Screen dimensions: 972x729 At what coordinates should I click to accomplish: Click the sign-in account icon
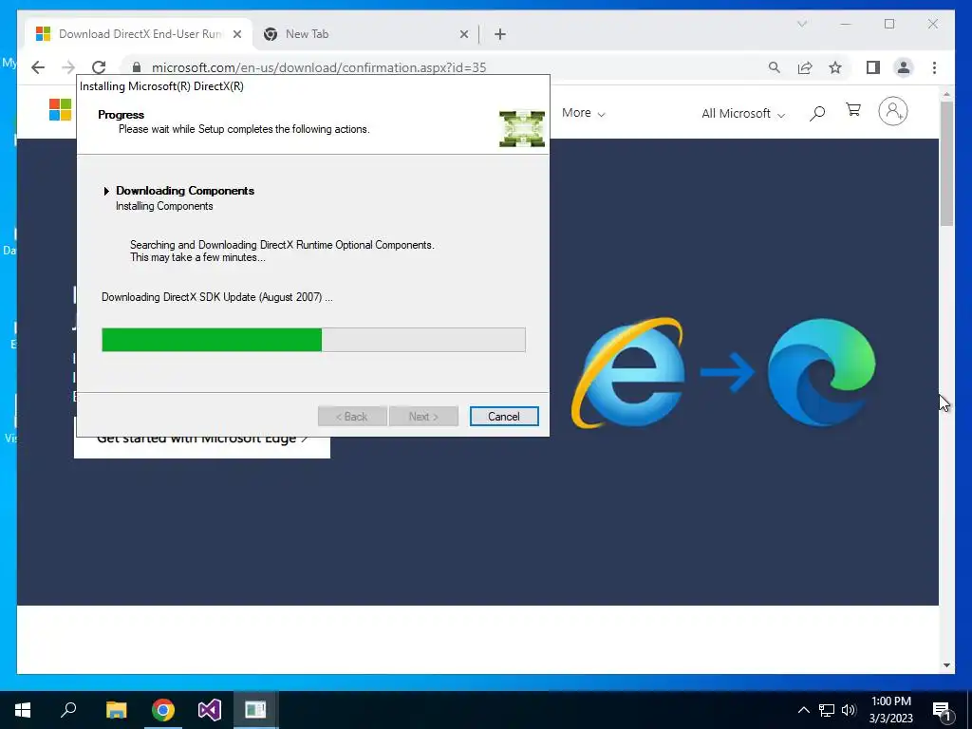pyautogui.click(x=892, y=111)
